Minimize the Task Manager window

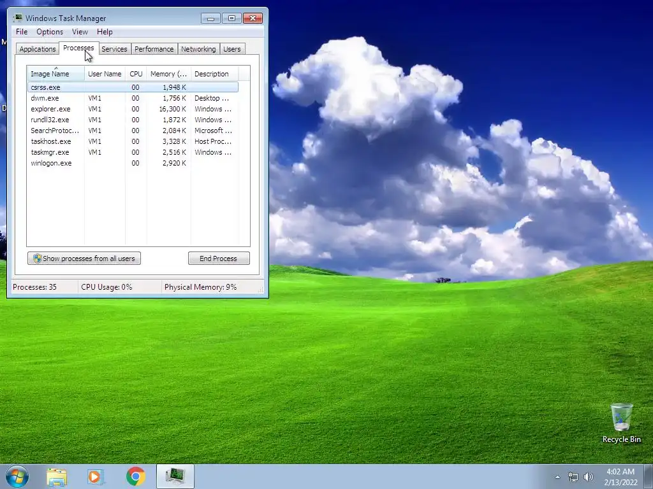210,18
